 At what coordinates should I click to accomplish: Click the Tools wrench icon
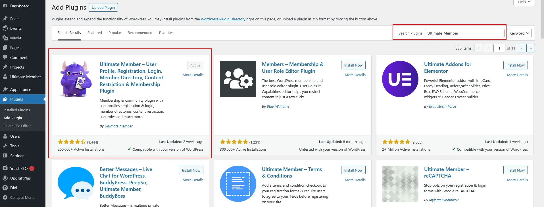click(5, 146)
